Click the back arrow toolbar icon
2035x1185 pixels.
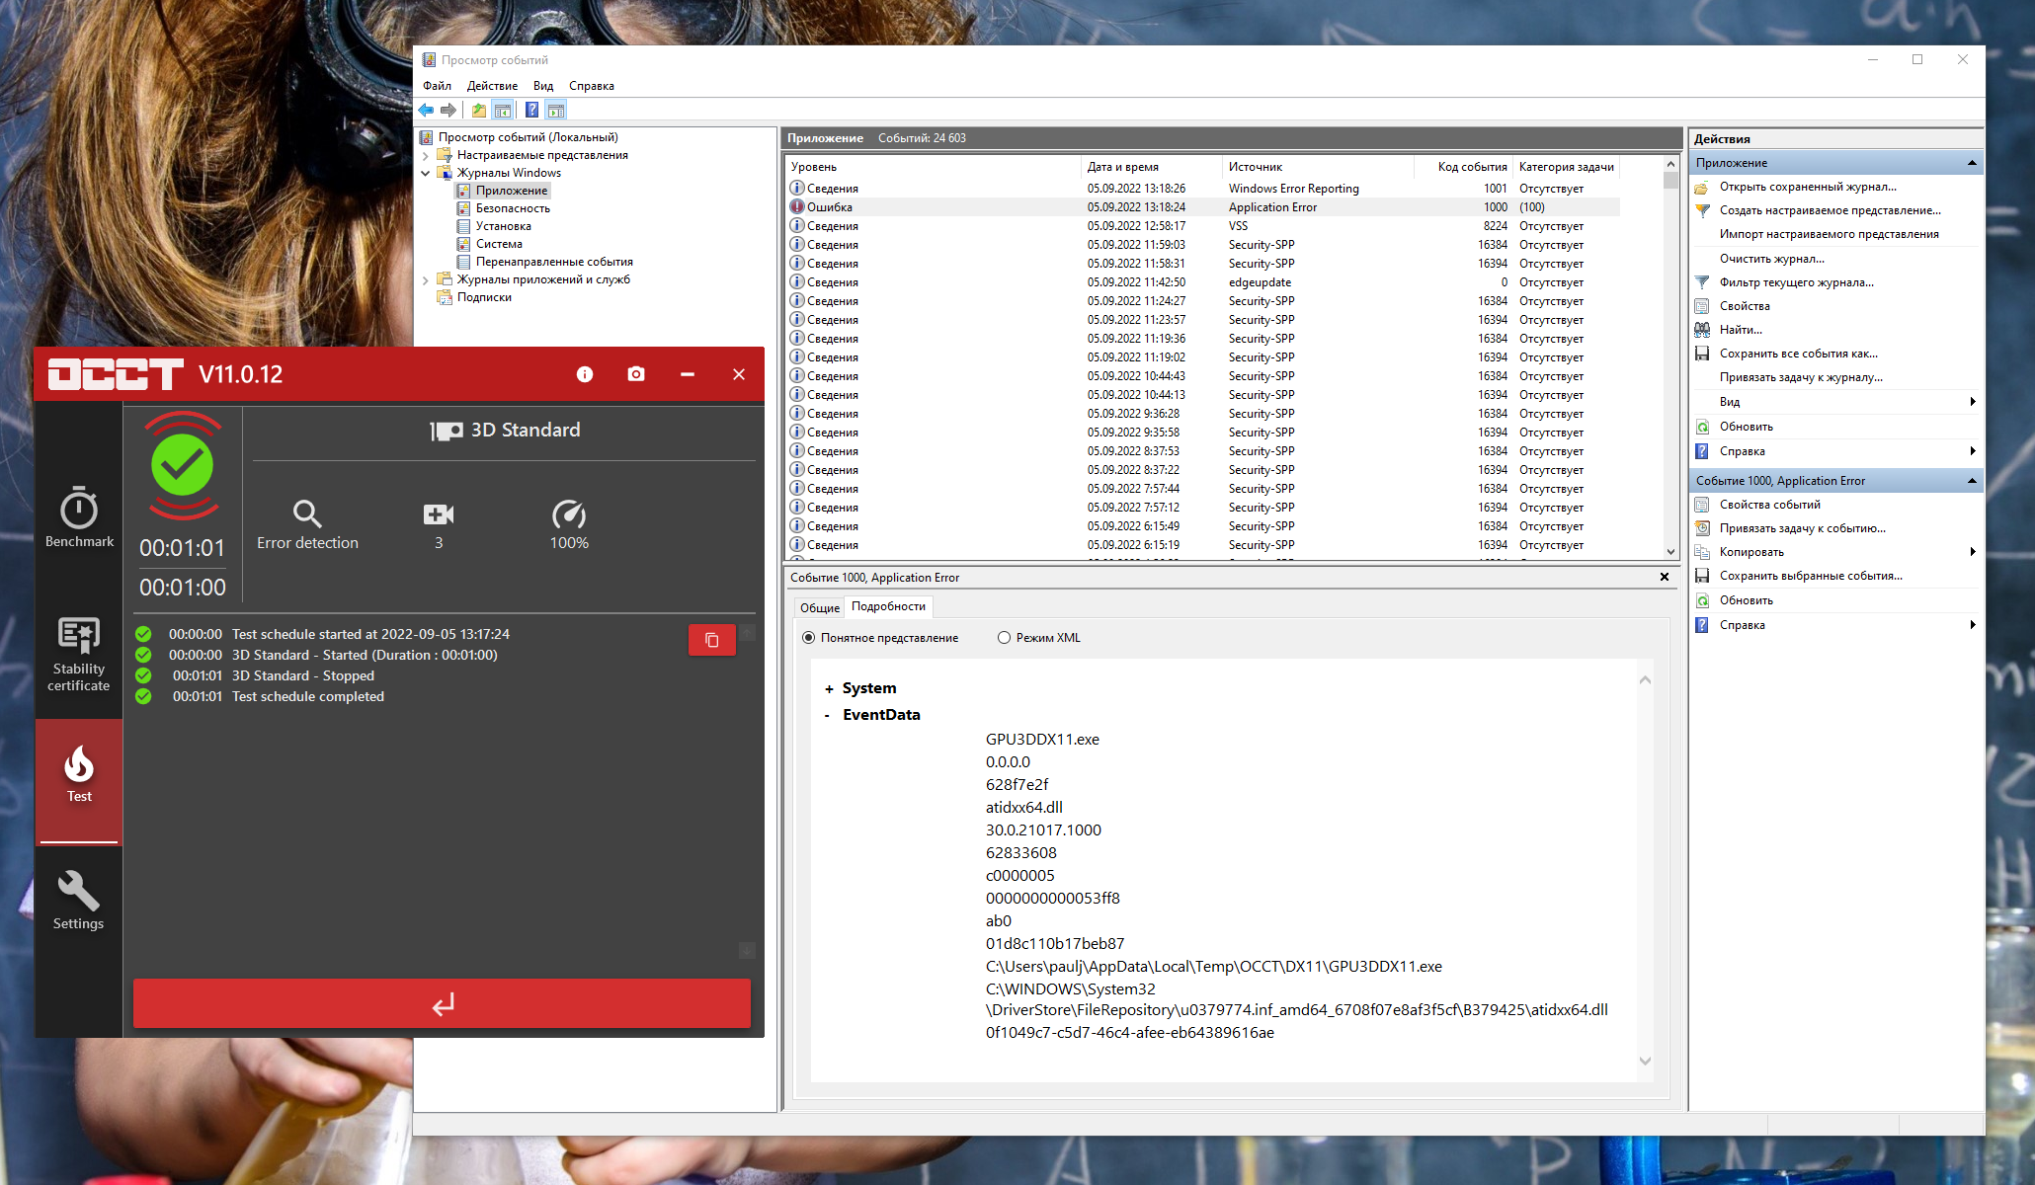[426, 110]
